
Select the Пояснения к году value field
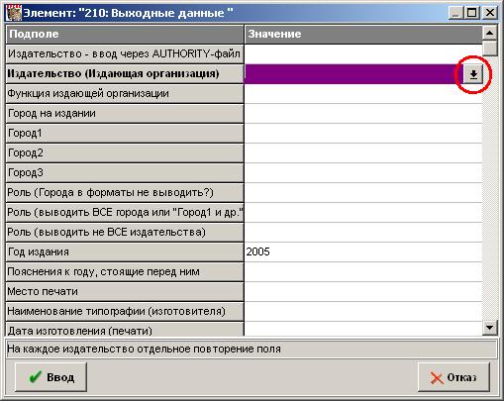pyautogui.click(x=363, y=271)
